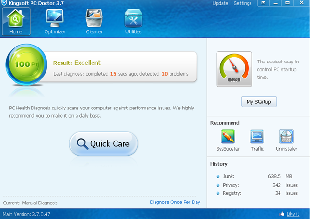Click the Privacy: 342 issues history entry
This screenshot has height=219, width=310.
(x=257, y=185)
